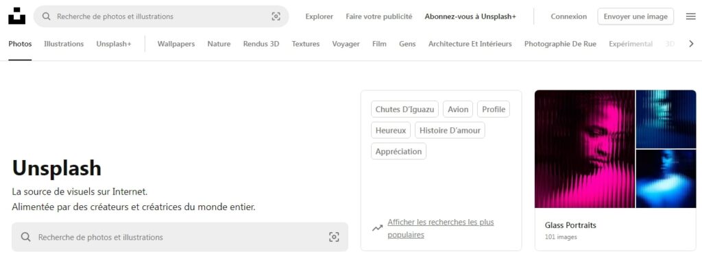
Task: Select the Avion search tag
Action: coord(458,109)
